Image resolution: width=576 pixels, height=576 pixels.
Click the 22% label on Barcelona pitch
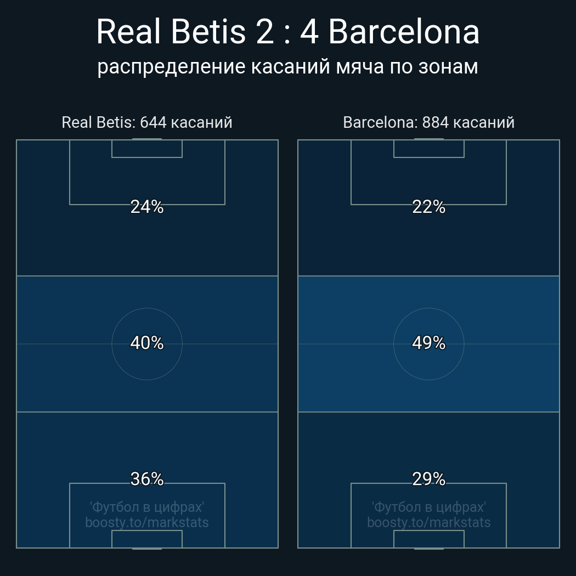click(x=428, y=207)
